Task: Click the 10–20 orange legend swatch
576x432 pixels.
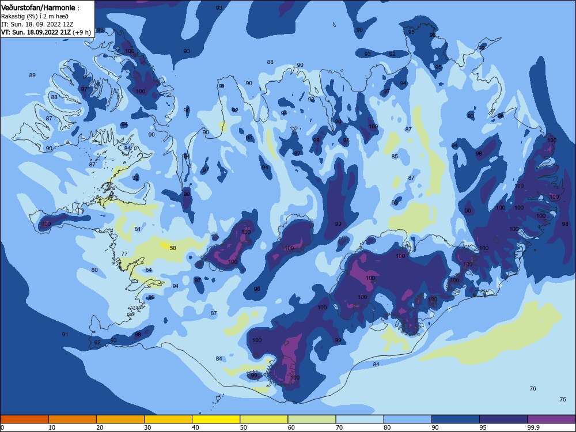Action: (x=73, y=419)
